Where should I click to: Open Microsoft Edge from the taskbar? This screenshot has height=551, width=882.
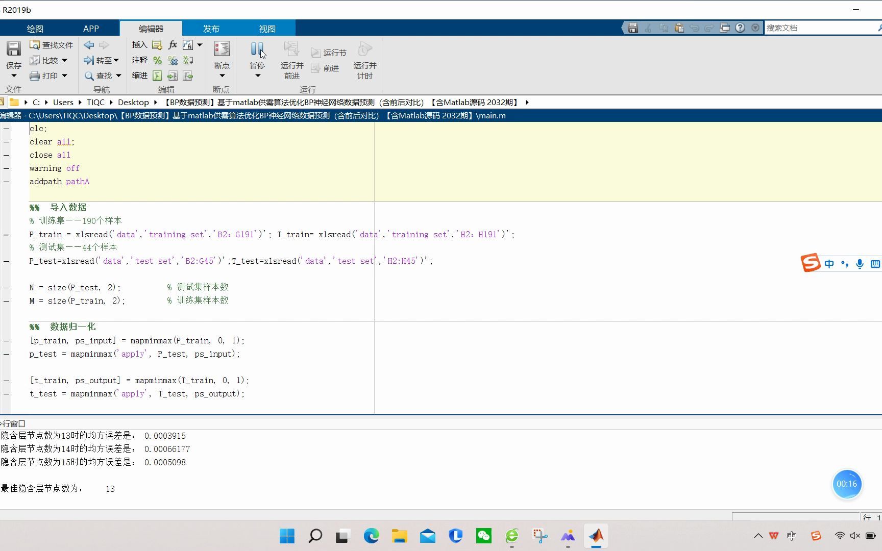[372, 536]
